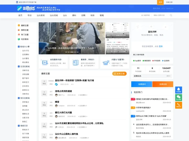Choose 手机登录 red dot option

click(x=156, y=61)
